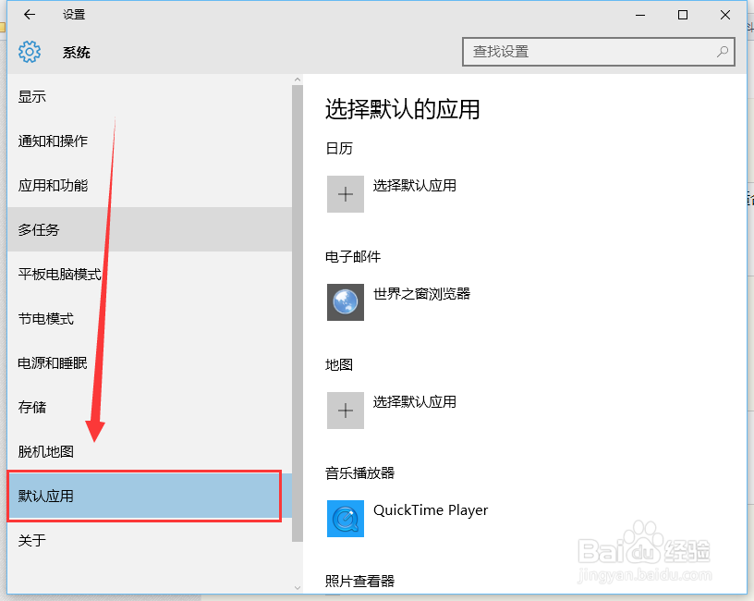Screen dimensions: 754x601
Task: Click 选择默认应用 for calendar
Action: (415, 185)
